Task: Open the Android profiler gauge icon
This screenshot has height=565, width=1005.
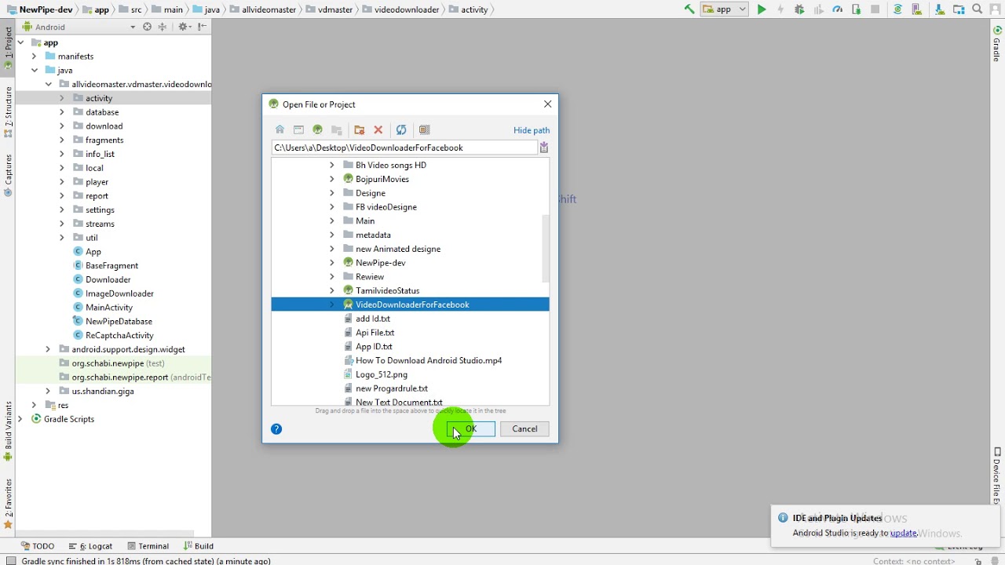Action: 837,9
